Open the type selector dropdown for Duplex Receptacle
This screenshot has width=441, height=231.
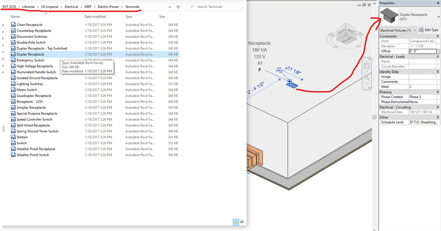438,17
